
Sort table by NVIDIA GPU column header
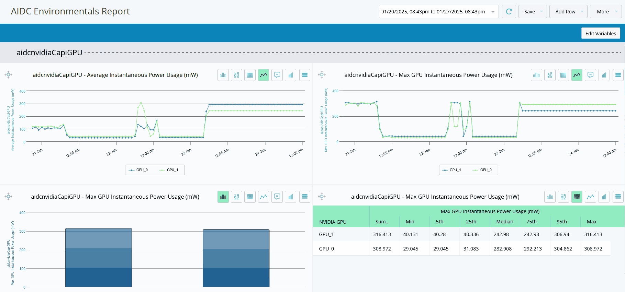tap(333, 222)
